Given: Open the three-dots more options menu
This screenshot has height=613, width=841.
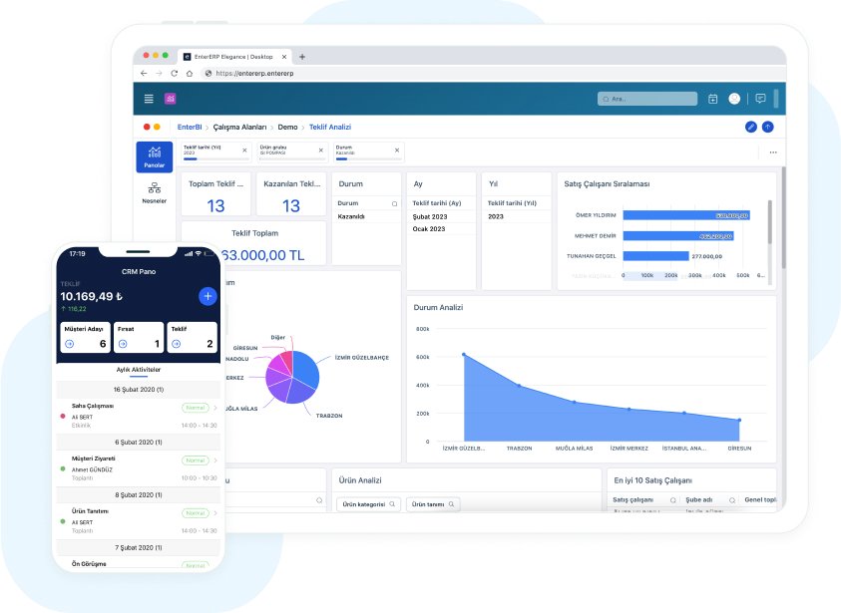Looking at the screenshot, I should click(772, 153).
